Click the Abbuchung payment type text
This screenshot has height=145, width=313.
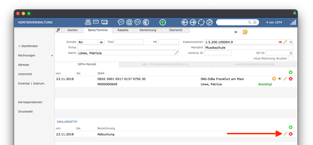point(106,134)
